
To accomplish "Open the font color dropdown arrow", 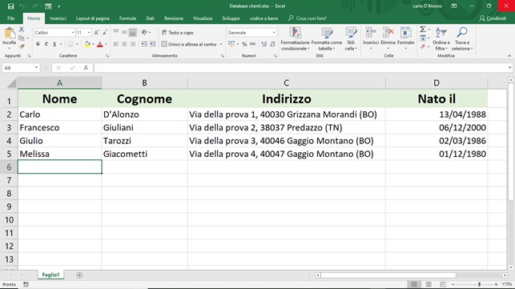I will tap(106, 44).
